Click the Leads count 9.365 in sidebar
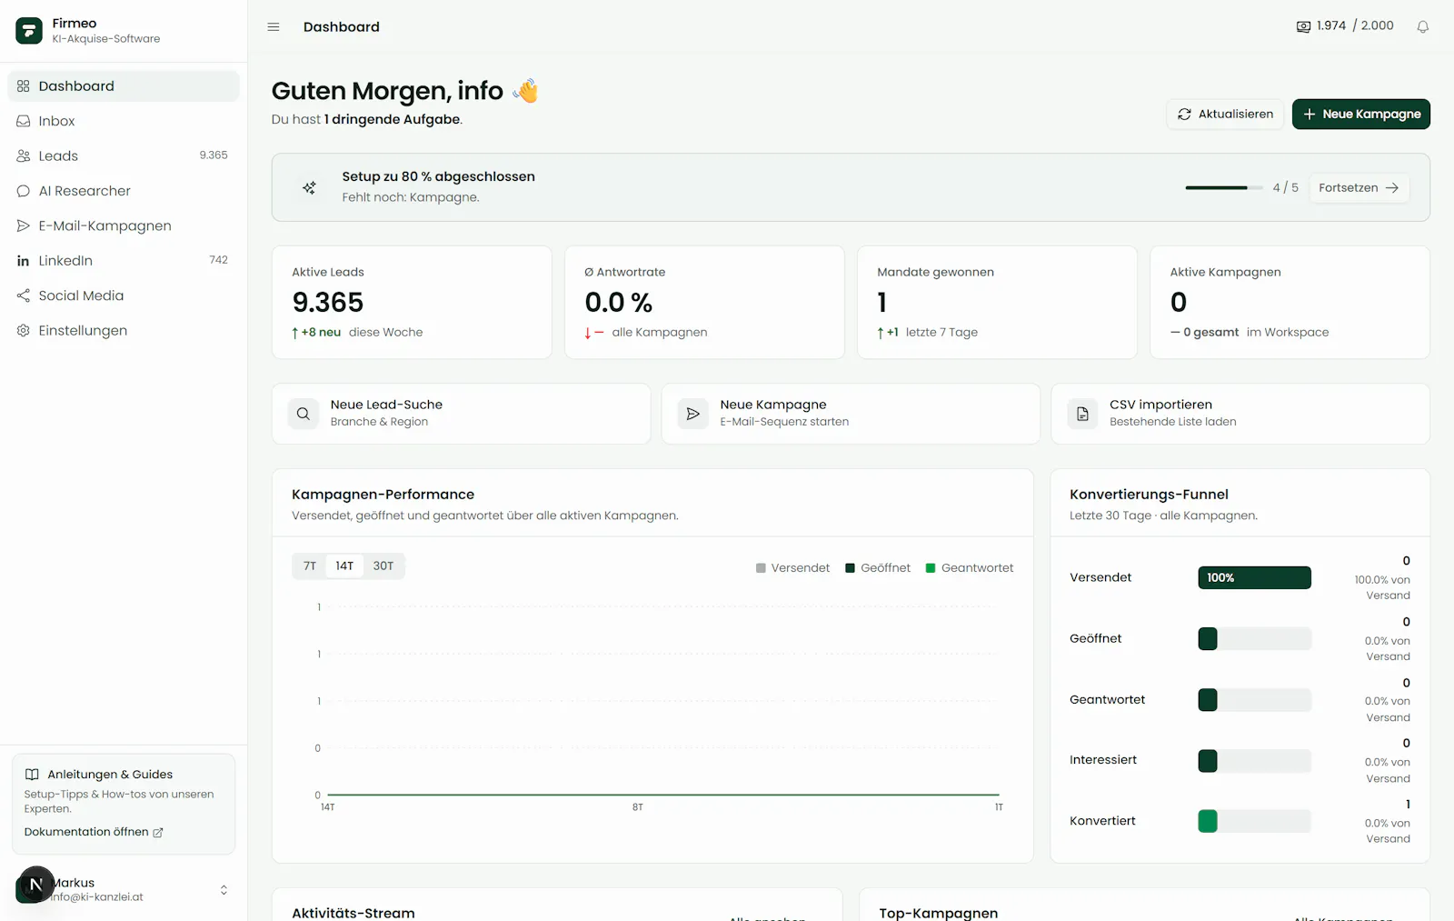The width and height of the screenshot is (1454, 921). point(214,155)
